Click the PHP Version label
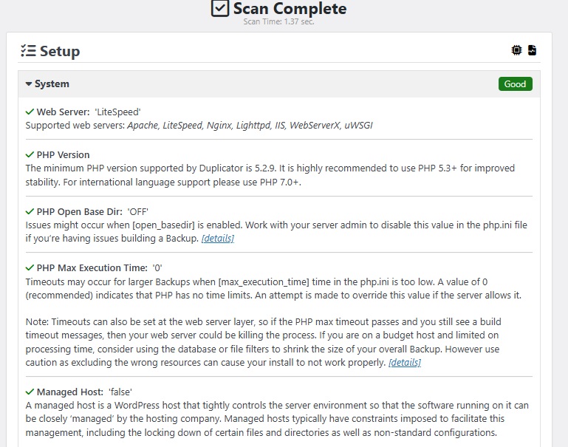 click(x=63, y=155)
